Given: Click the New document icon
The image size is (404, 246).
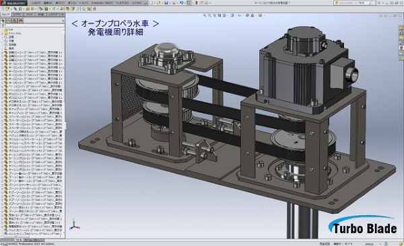Looking at the screenshot, I should 151,3.
